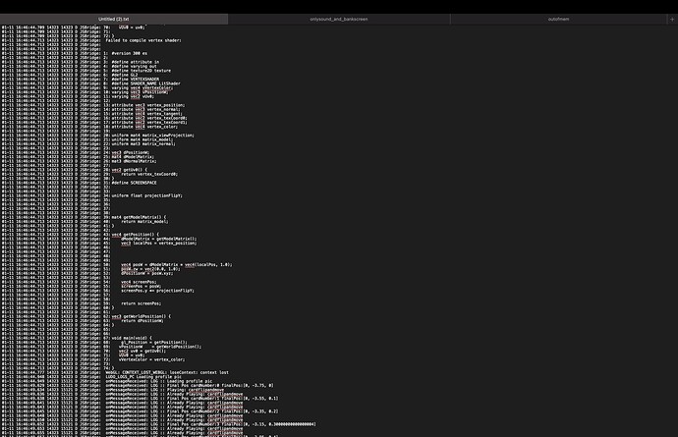Screen dimensions: 678x437
Task: Click the '#define VERTEXSHADER' line
Action: click(x=136, y=80)
